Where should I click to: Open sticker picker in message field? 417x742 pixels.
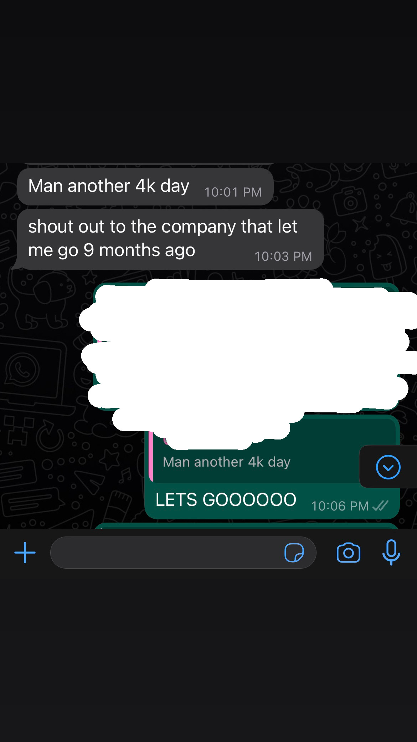[294, 553]
